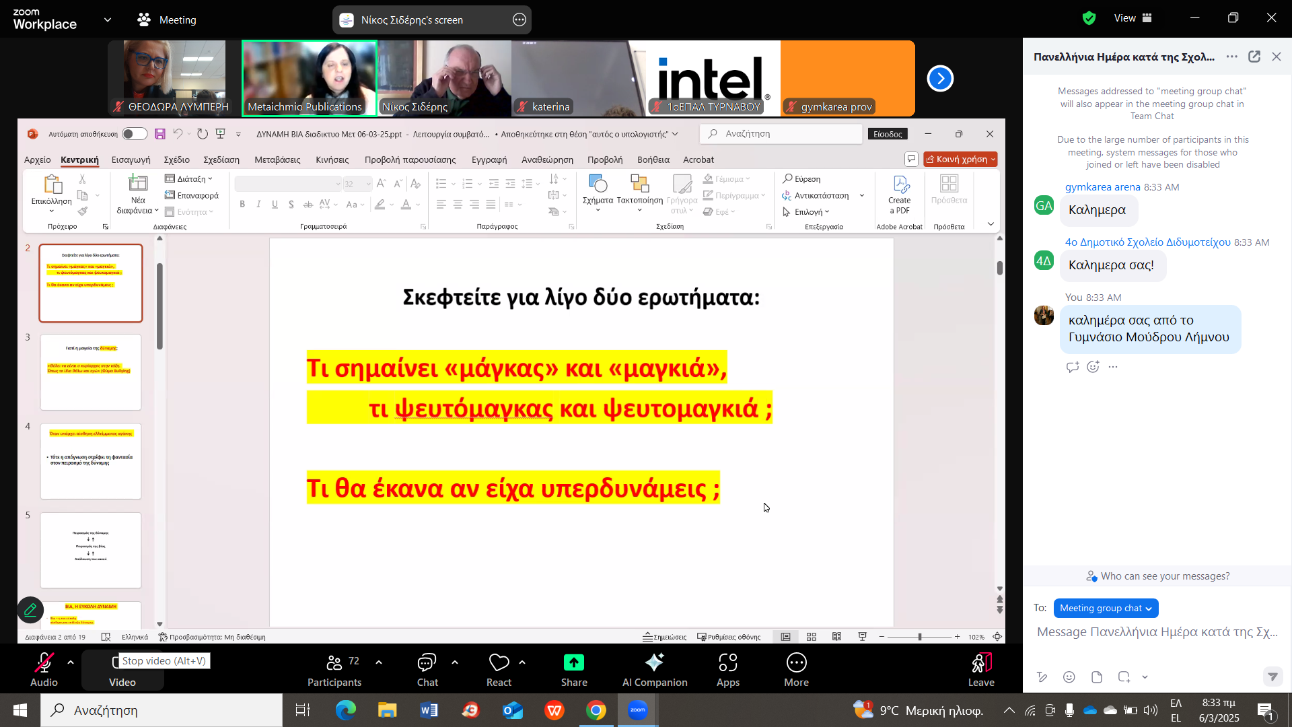Open the Αντικατάσταση (Replace) dropdown arrow
The image size is (1292, 727).
(x=863, y=195)
